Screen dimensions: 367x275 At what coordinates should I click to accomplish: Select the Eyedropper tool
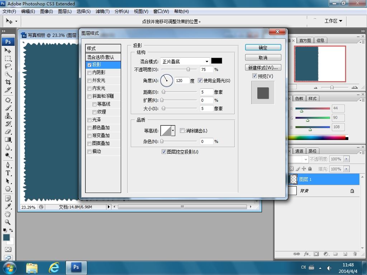pyautogui.click(x=8, y=206)
